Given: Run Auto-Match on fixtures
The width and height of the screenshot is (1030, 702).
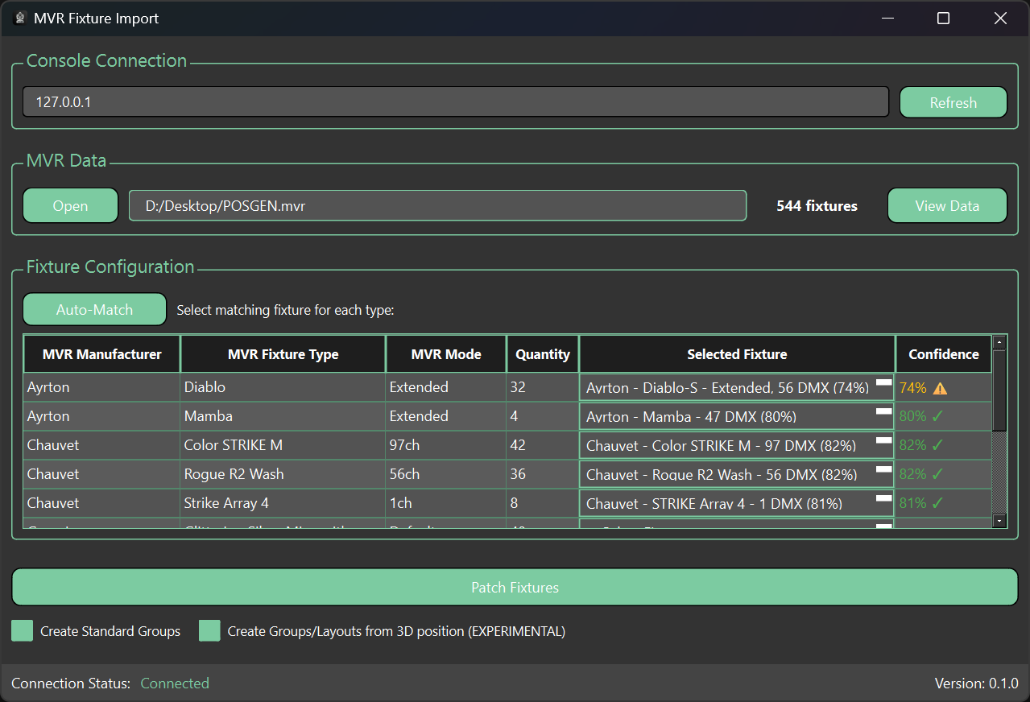Looking at the screenshot, I should 94,309.
